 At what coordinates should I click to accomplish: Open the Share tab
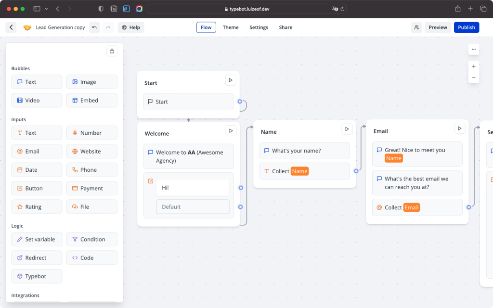[x=285, y=27]
